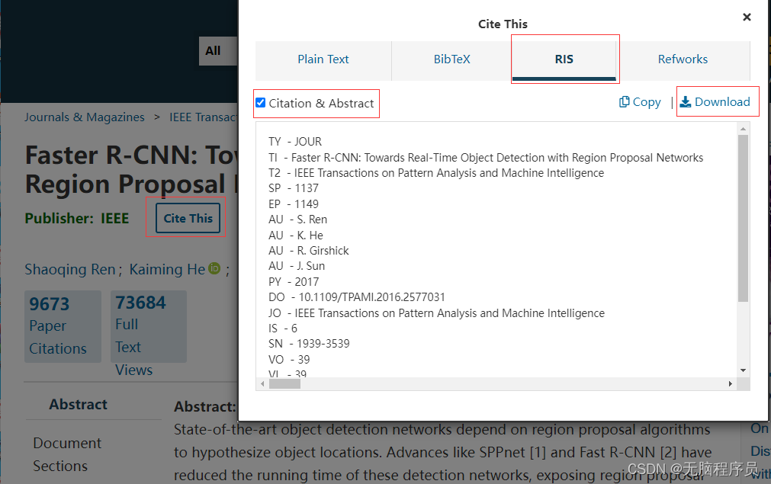View the 73684 Full Text Views
Image resolution: width=771 pixels, height=484 pixels.
149,326
